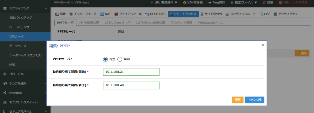
Task: Open データベース（クラスタ） in sidebar
Action: click(x=25, y=55)
